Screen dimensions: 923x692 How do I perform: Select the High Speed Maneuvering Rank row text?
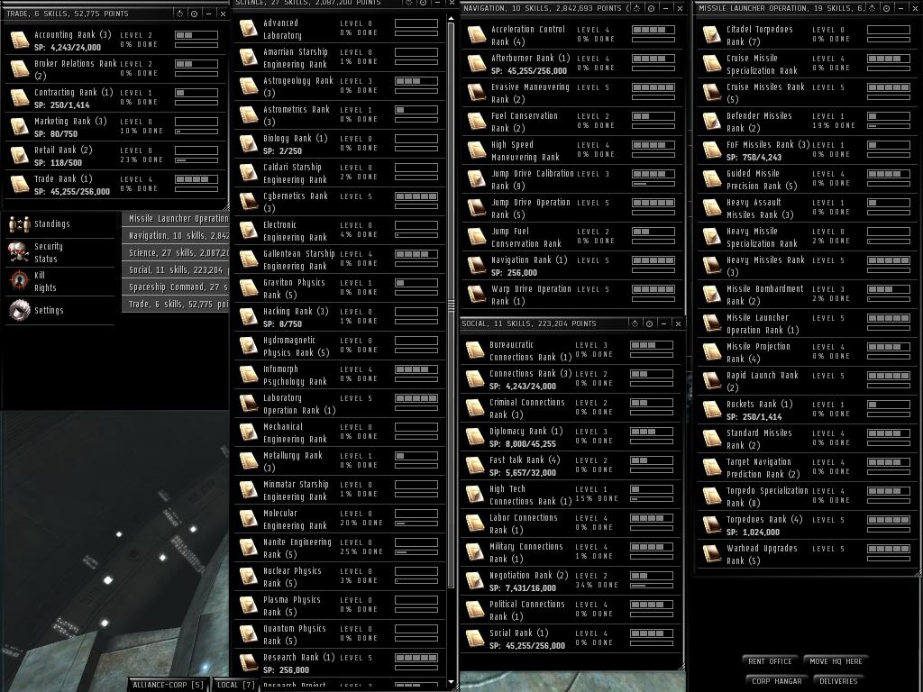click(x=525, y=150)
